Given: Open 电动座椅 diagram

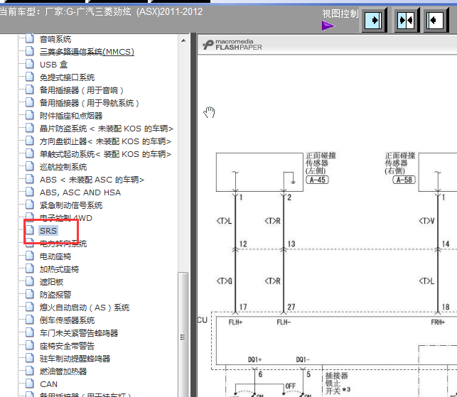Looking at the screenshot, I should point(55,256).
